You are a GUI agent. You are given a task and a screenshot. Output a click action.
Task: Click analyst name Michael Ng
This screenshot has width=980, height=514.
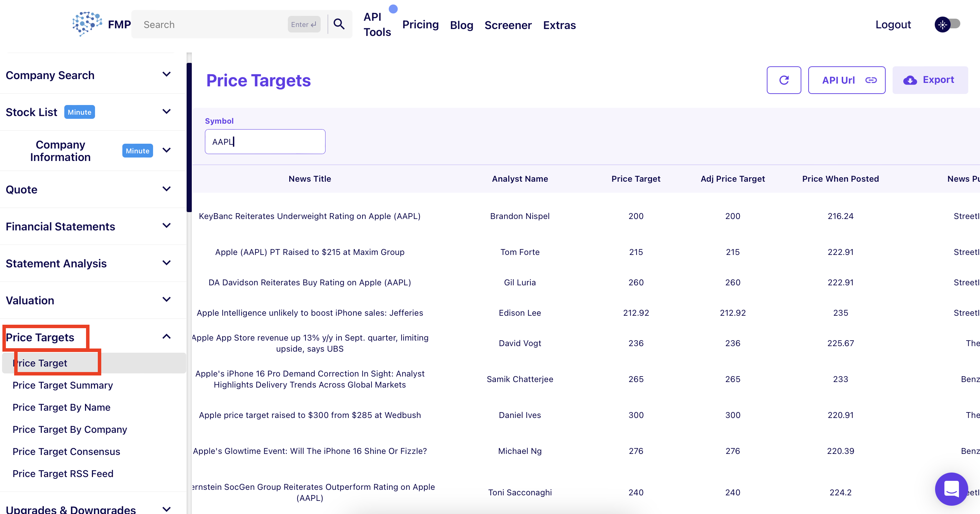click(x=520, y=451)
